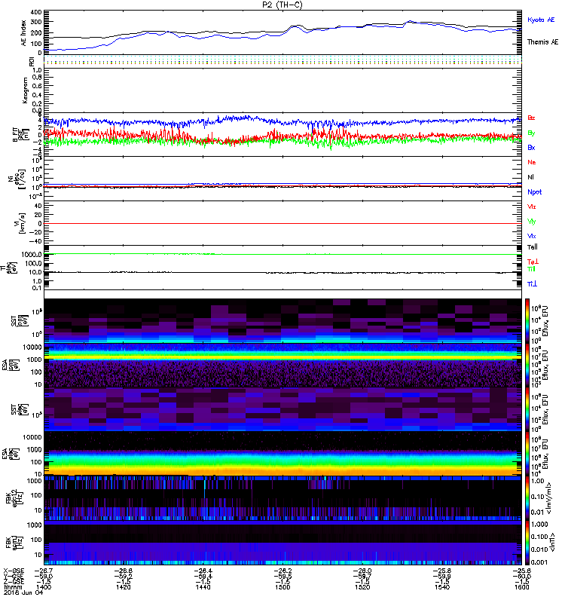This screenshot has height=603, width=565.
Task: Click the "<|mV/m|>" color bar label
Action: point(551,498)
